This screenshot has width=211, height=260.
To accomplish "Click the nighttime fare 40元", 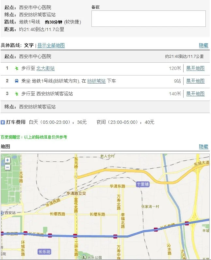I will point(150,122).
